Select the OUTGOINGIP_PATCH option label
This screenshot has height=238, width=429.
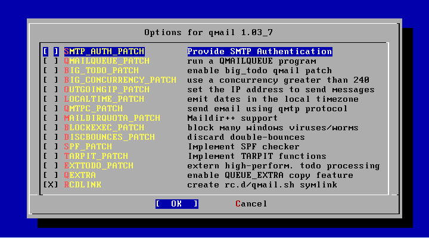[x=107, y=90]
